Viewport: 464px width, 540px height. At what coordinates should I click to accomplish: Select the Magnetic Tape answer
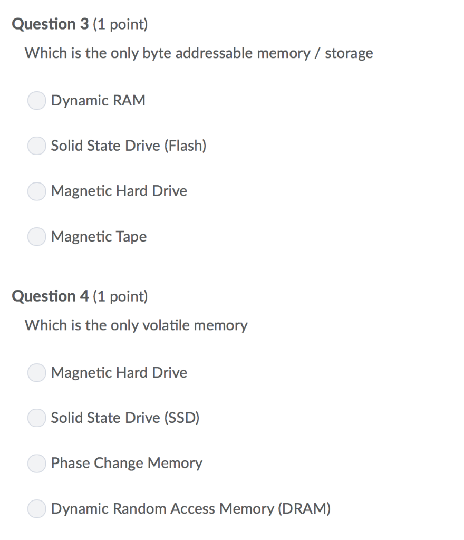point(36,236)
